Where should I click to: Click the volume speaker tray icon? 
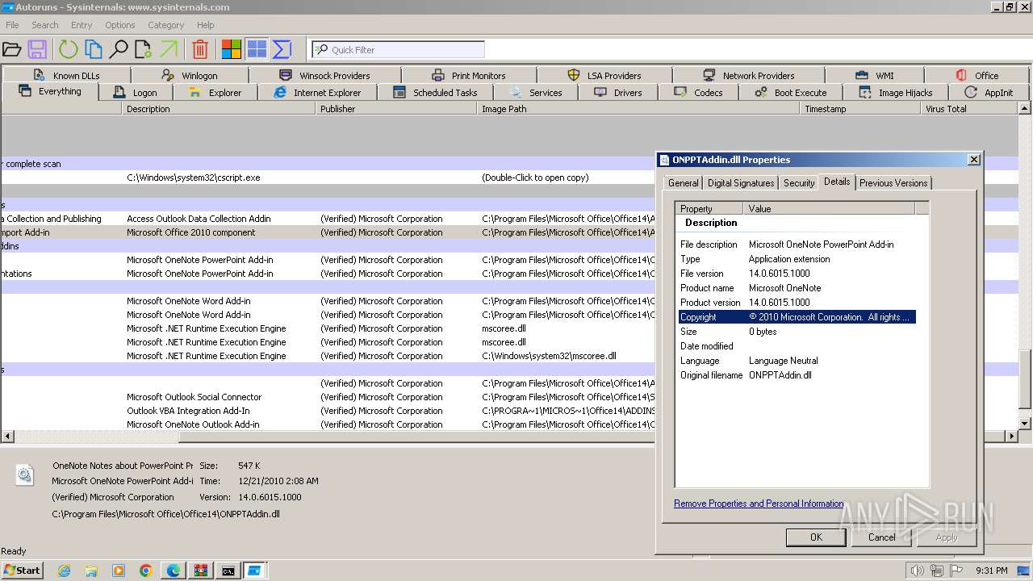[917, 571]
